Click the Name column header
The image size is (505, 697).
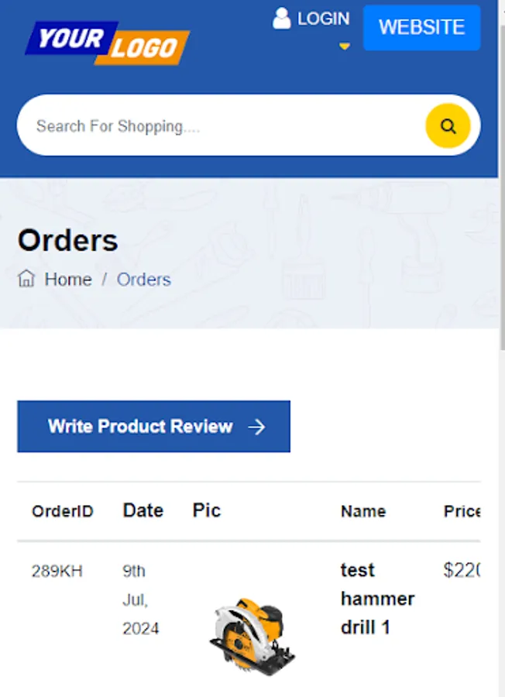pos(363,511)
